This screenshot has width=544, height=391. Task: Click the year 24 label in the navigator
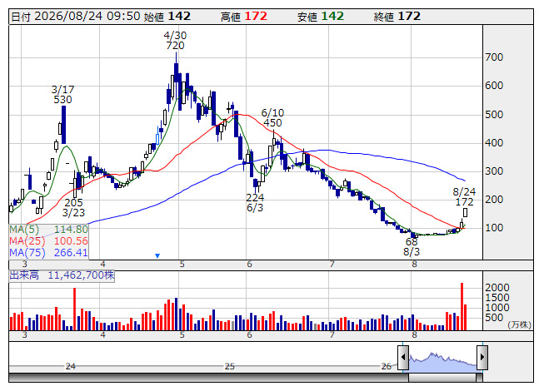coord(71,366)
